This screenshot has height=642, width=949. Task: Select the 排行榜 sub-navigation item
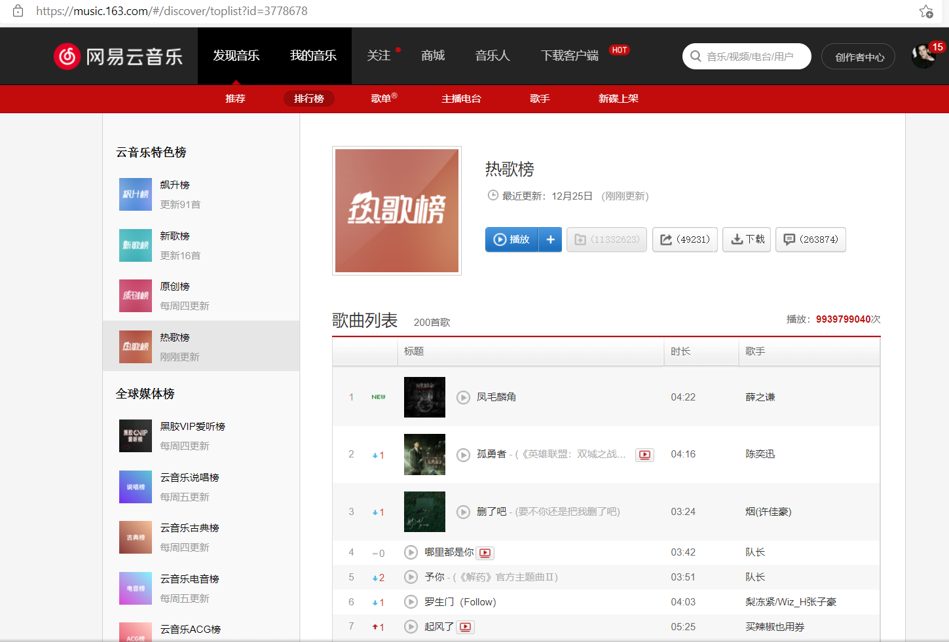tap(309, 99)
